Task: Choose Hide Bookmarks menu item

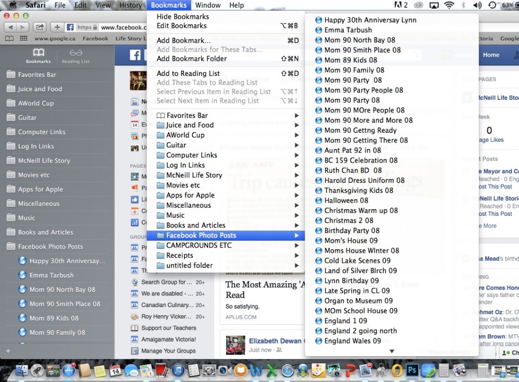Action: point(226,17)
